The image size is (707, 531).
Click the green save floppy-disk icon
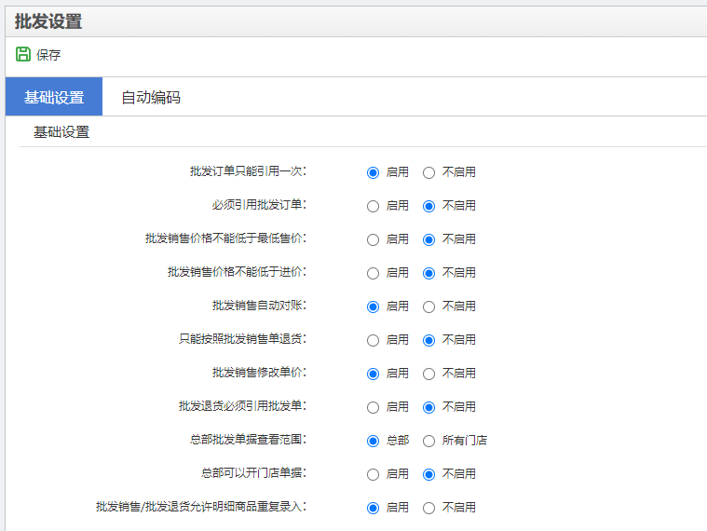[x=23, y=54]
